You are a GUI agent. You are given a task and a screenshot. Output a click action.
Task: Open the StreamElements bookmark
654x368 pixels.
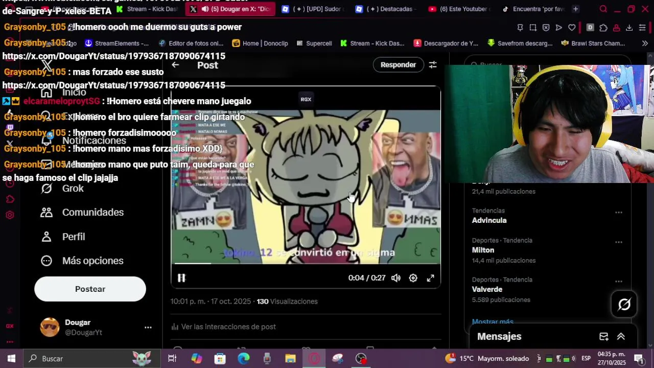coord(117,43)
